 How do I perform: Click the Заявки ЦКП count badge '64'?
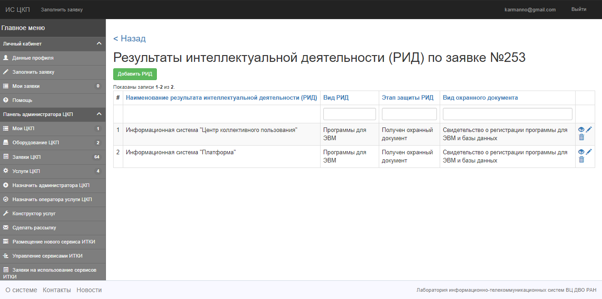coord(97,157)
